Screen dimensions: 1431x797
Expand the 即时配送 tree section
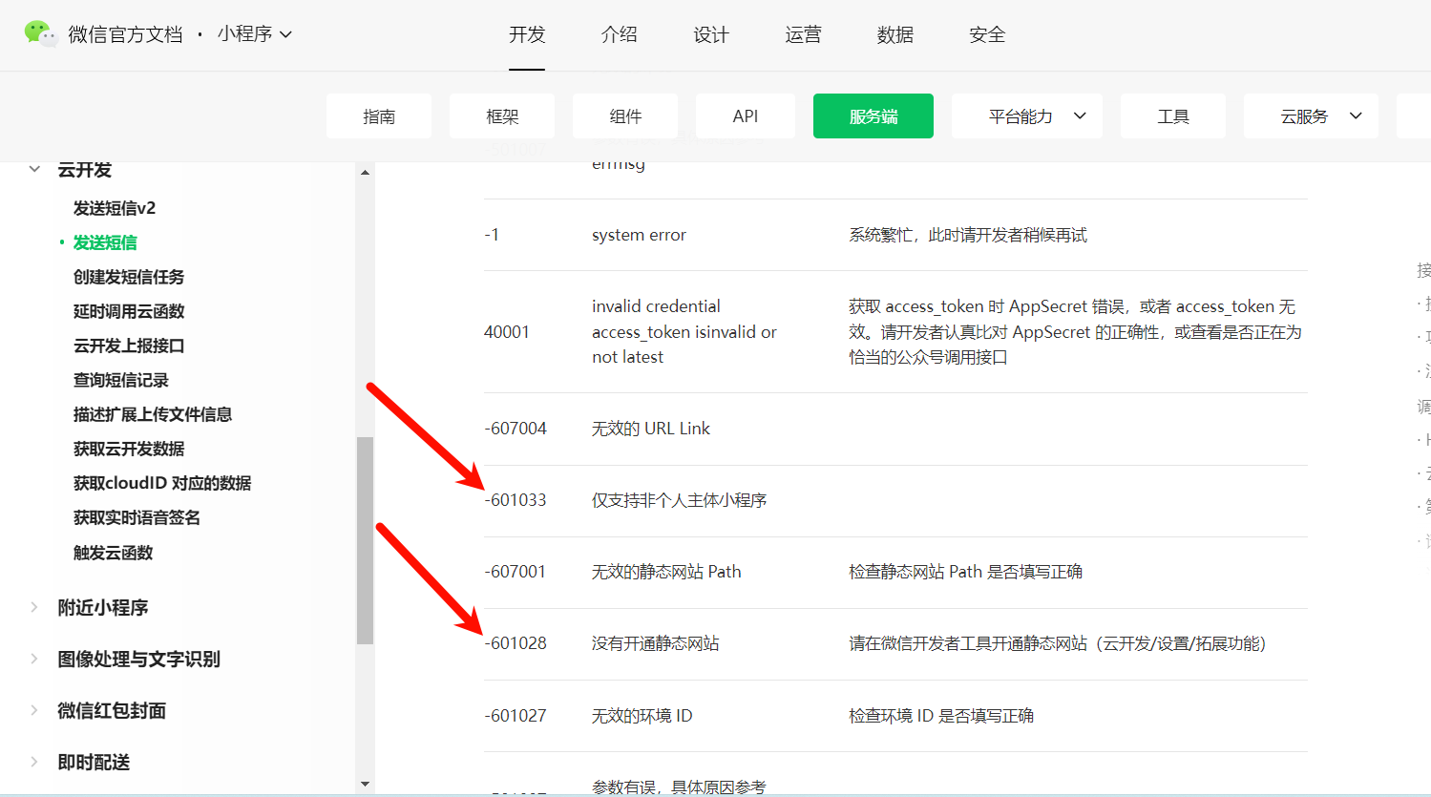34,762
